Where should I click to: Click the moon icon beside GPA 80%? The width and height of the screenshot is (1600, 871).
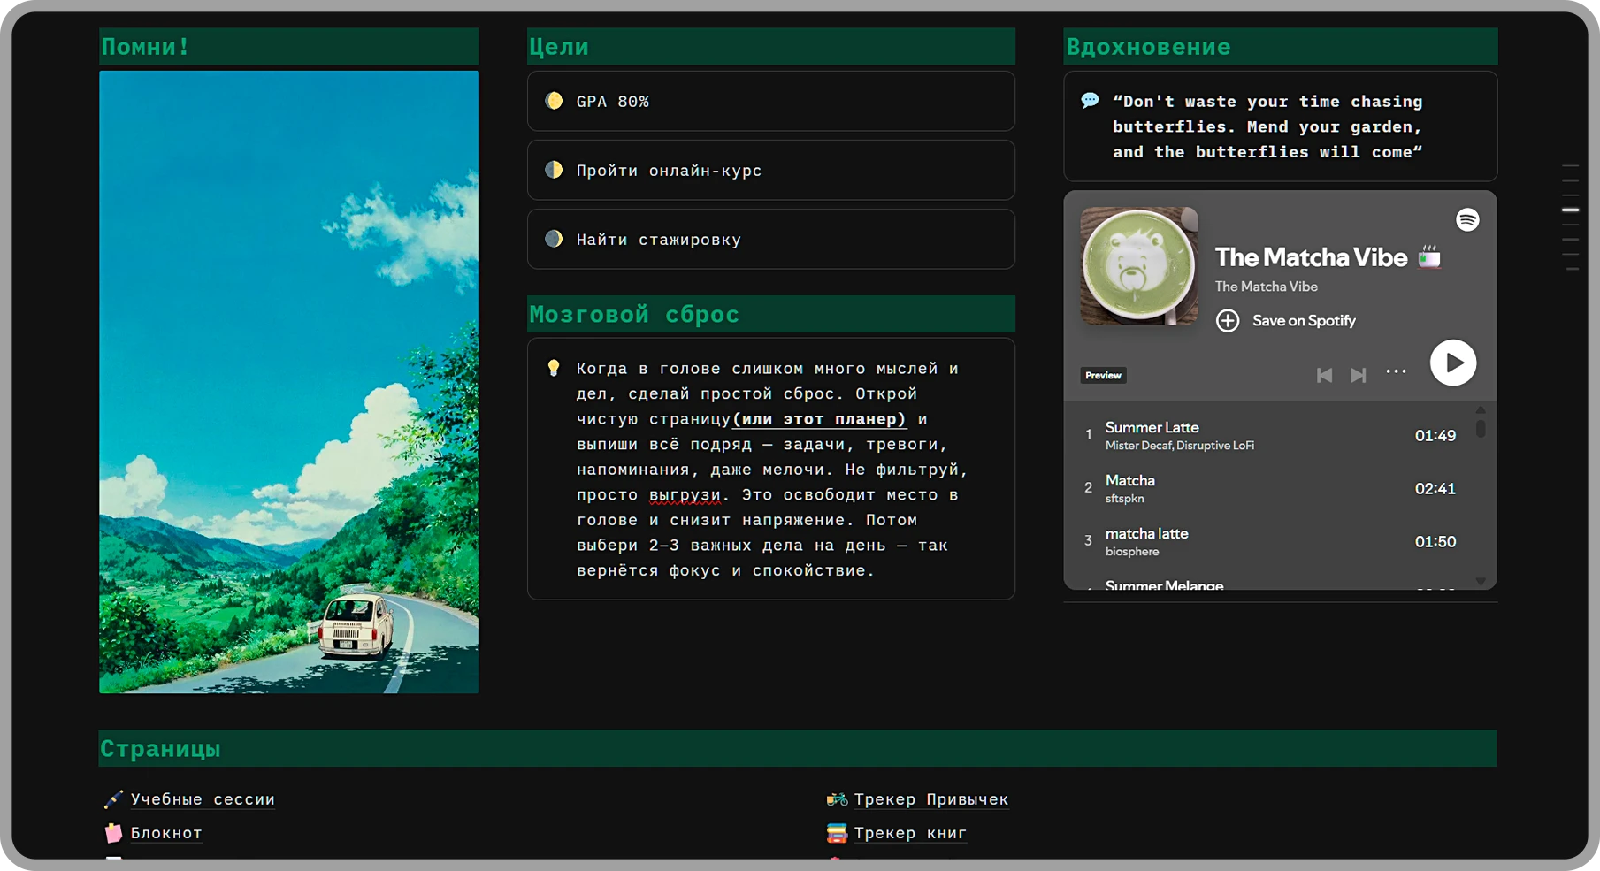[554, 101]
